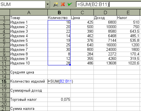Select column D header
Image resolution: width=141 pixels, height=111 pixels.
(105, 12)
